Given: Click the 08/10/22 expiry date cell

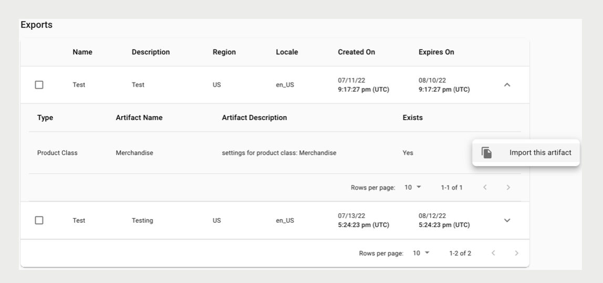Looking at the screenshot, I should click(x=432, y=81).
